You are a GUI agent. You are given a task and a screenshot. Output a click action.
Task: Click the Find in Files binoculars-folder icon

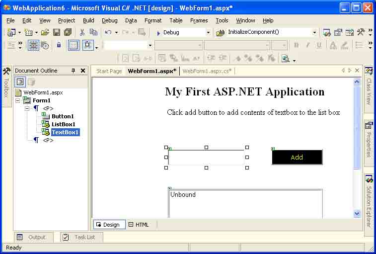(x=221, y=32)
